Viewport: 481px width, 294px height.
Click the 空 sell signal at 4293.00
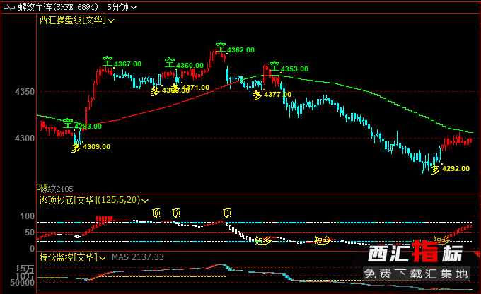tap(67, 123)
